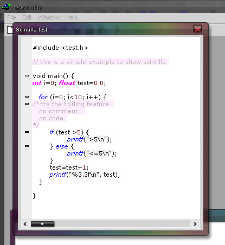Click the horizontal scrollbar thumb
Screen dimensions: 225x245
(42, 224)
